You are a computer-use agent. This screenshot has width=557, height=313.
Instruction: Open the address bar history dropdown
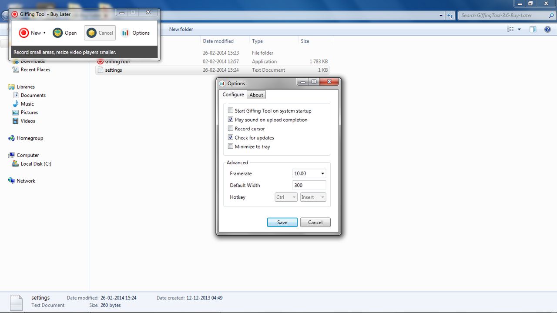tap(441, 16)
